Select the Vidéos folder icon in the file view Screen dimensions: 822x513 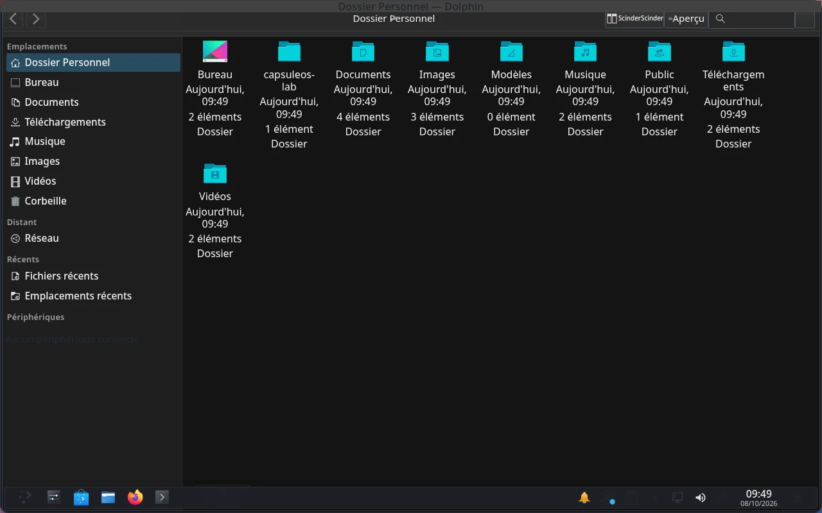[215, 173]
